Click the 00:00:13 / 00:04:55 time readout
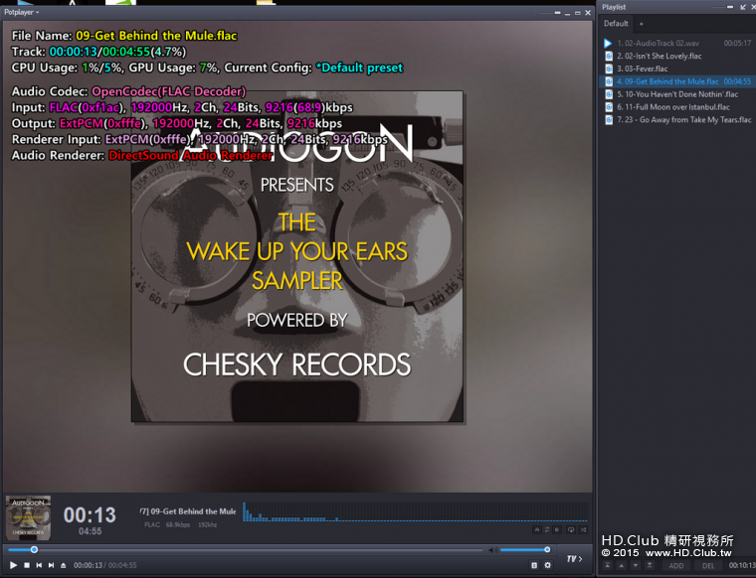 [x=105, y=565]
